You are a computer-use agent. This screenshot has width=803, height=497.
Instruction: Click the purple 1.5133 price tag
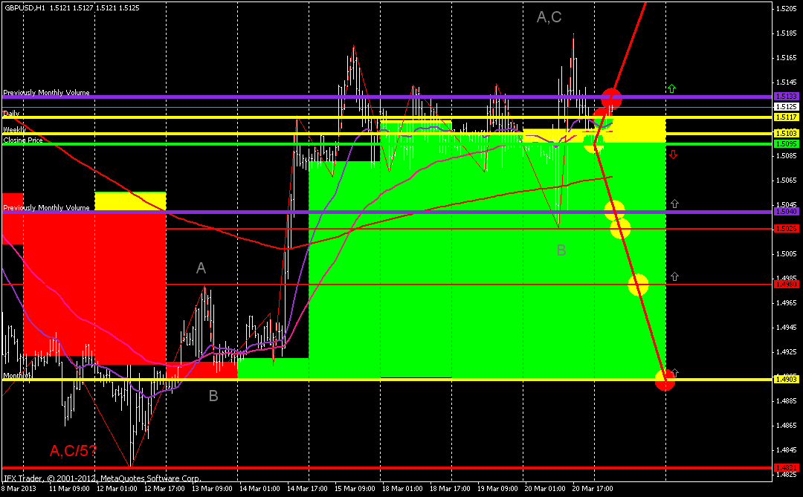786,97
